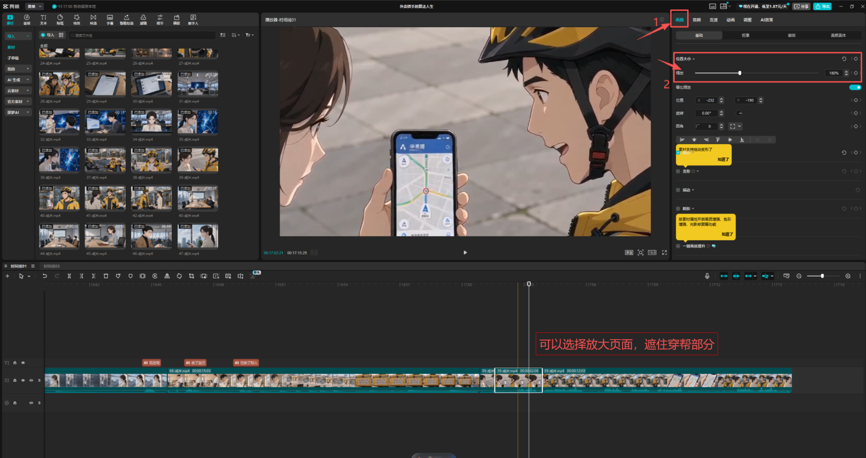Enable the 变形 checkbox
The image size is (866, 458).
678,171
